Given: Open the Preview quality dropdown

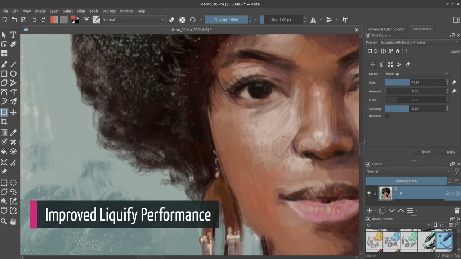Looking at the screenshot, I should point(420,42).
